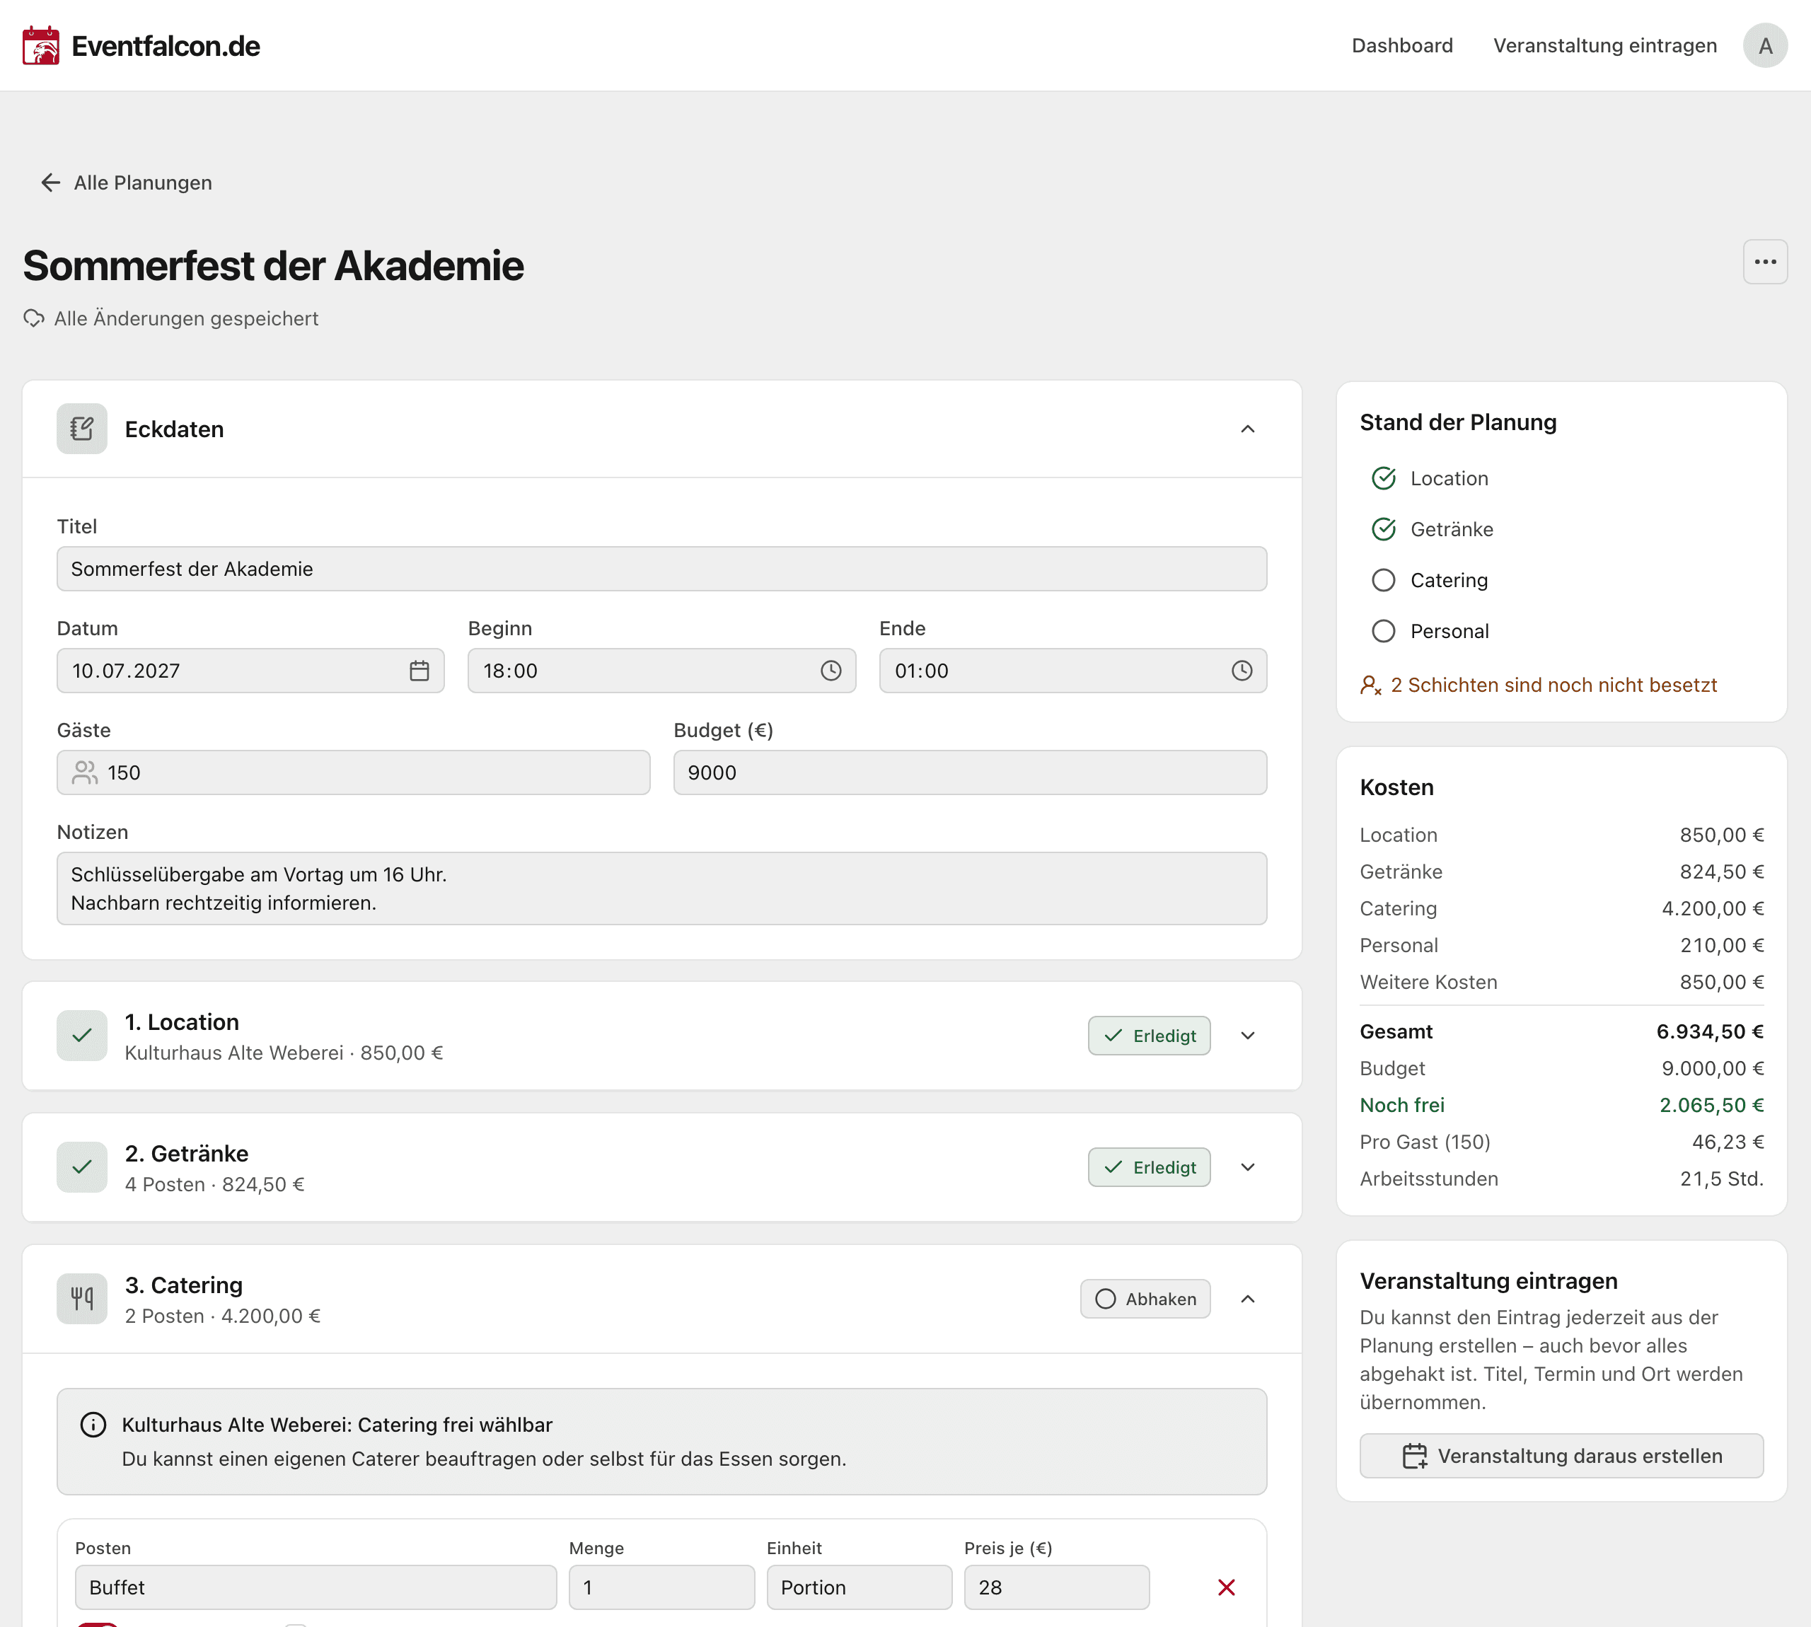This screenshot has height=1627, width=1811.
Task: Toggle Erledigt status on 1. Location
Action: coord(1149,1035)
